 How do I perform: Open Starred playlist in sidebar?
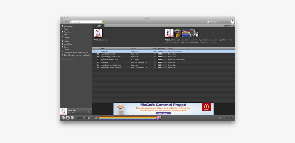click(x=65, y=47)
